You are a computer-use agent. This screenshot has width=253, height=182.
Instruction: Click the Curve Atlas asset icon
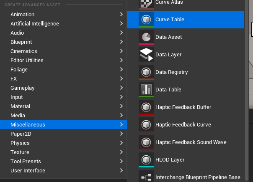146,3
